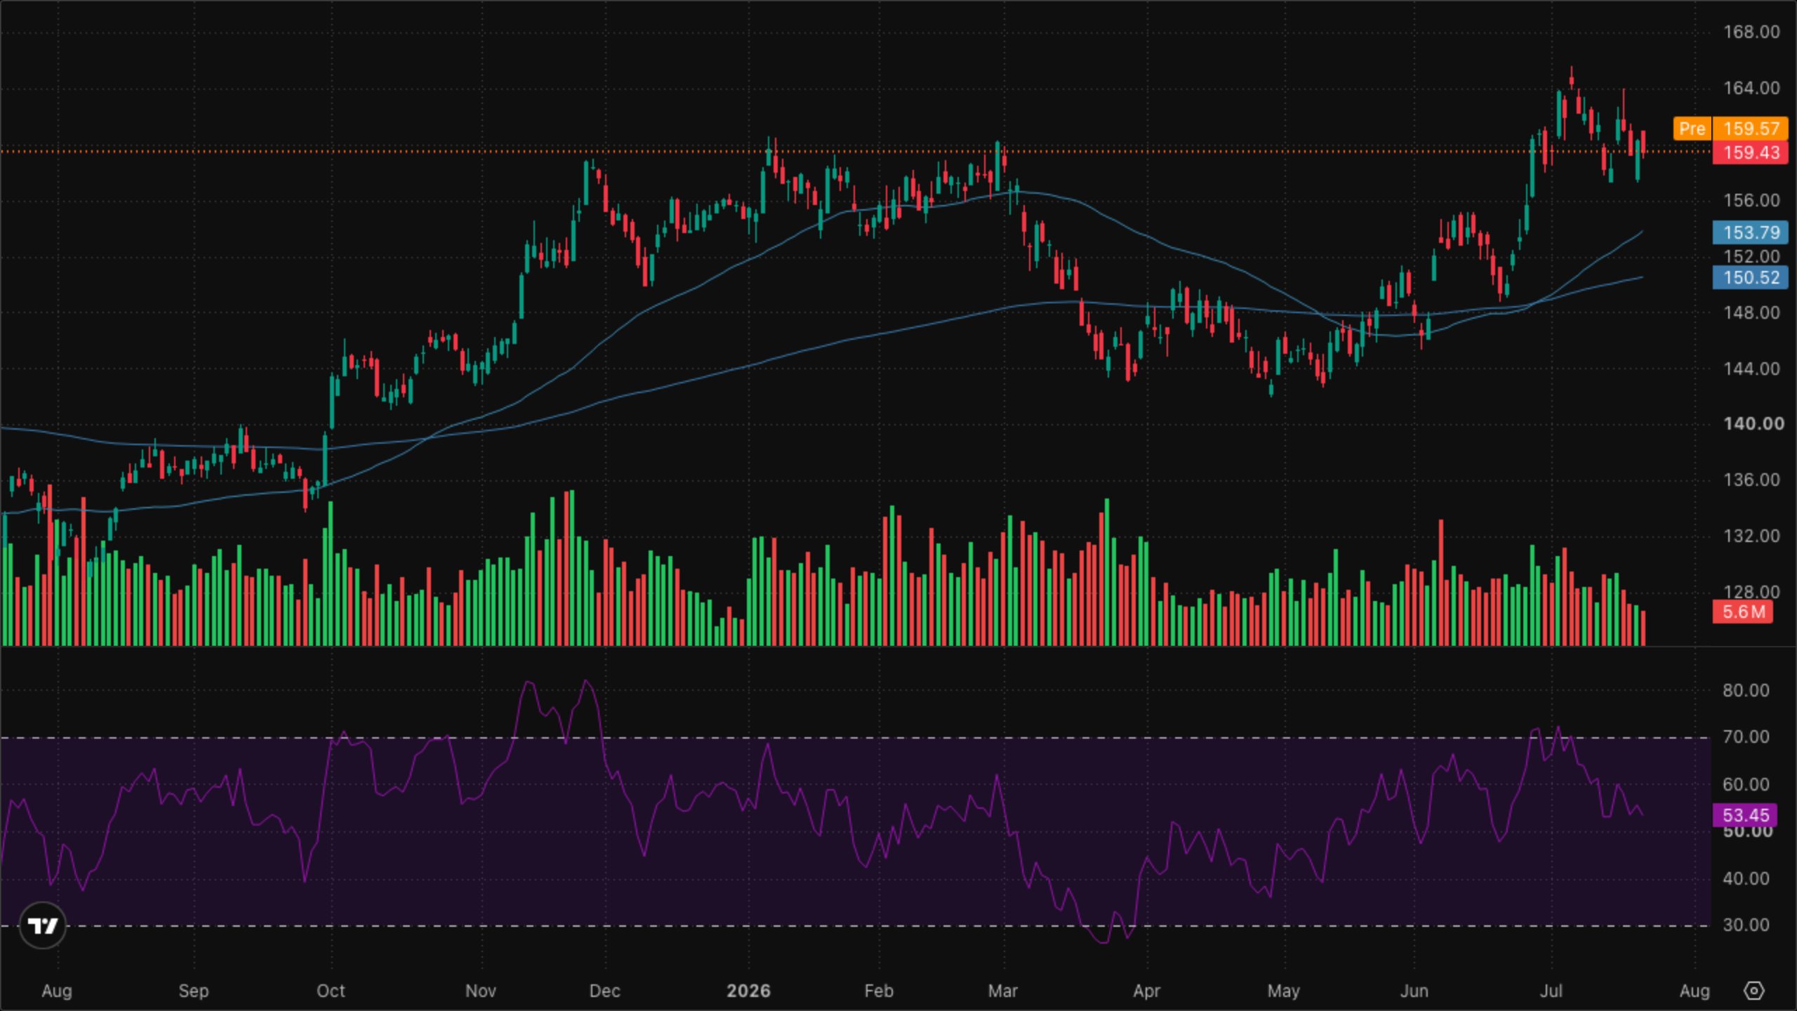Image resolution: width=1797 pixels, height=1011 pixels.
Task: Select the 150.52 moving average label
Action: coord(1751,277)
